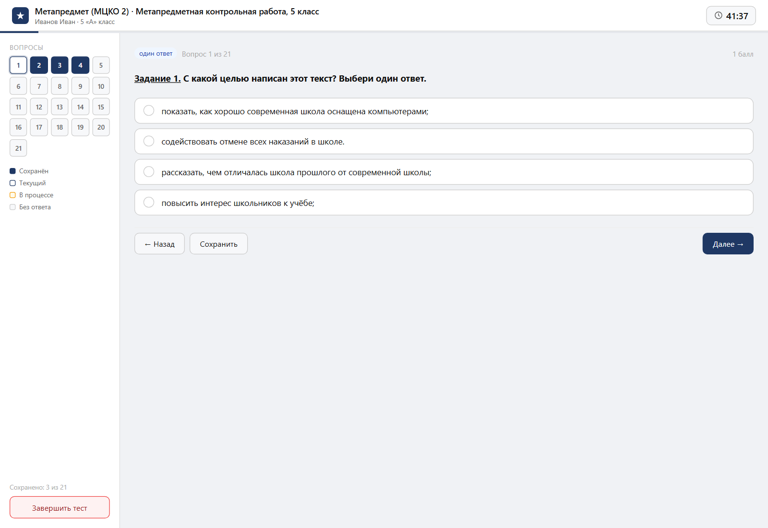Click the 41:37 timer display
The width and height of the screenshot is (768, 528).
pyautogui.click(x=731, y=16)
